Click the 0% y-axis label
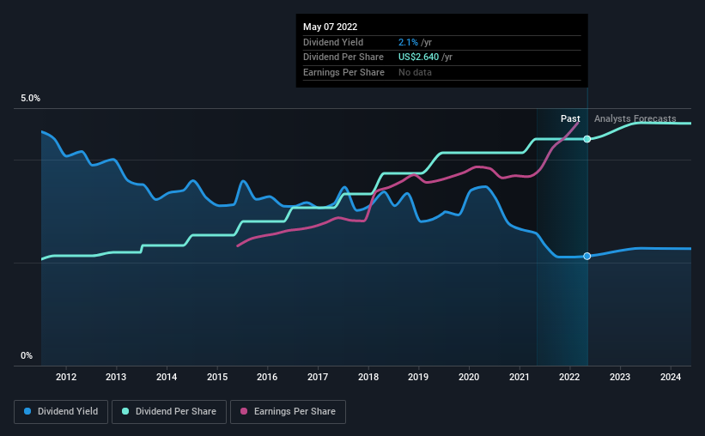The height and width of the screenshot is (436, 705). [27, 355]
